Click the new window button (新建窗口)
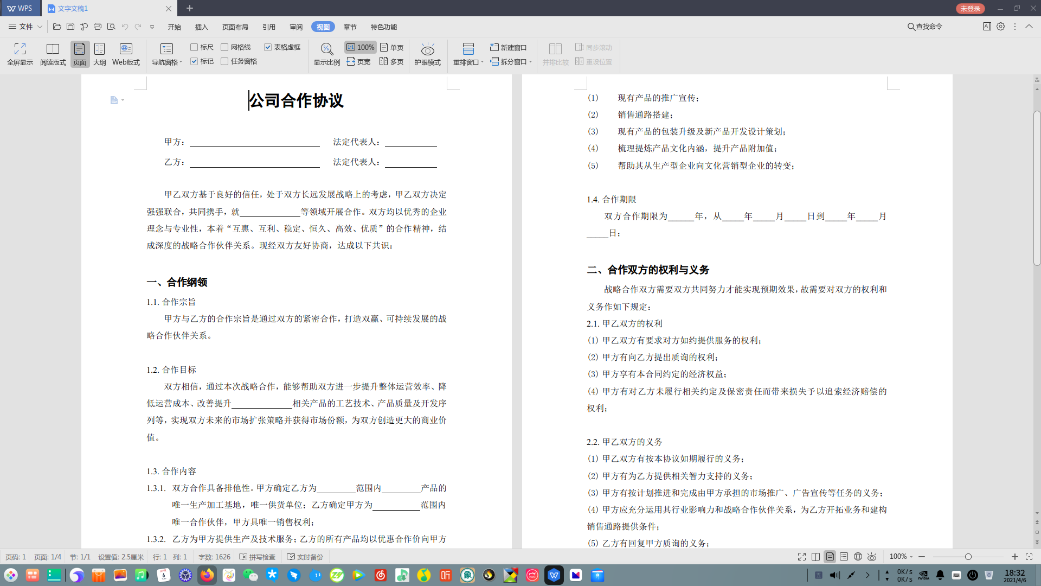This screenshot has width=1041, height=586. (x=509, y=48)
